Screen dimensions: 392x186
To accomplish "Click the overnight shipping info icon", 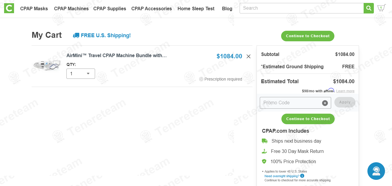I will pos(302,176).
